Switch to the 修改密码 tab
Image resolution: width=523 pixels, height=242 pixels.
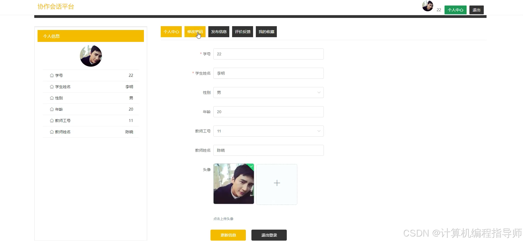click(x=195, y=32)
